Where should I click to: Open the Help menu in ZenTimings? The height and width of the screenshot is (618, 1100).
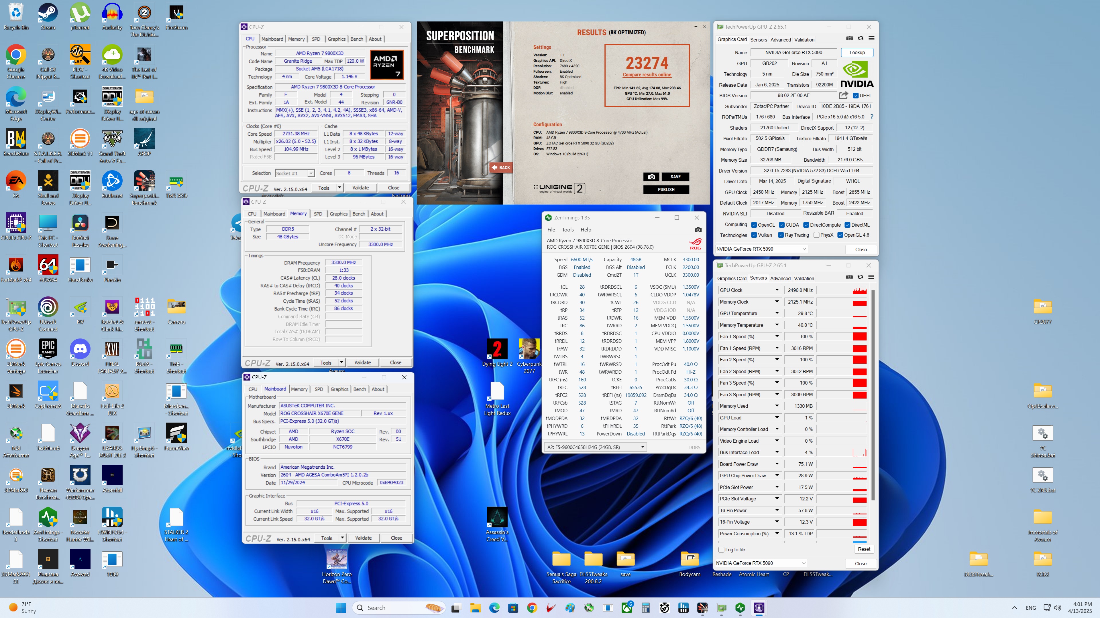click(586, 229)
